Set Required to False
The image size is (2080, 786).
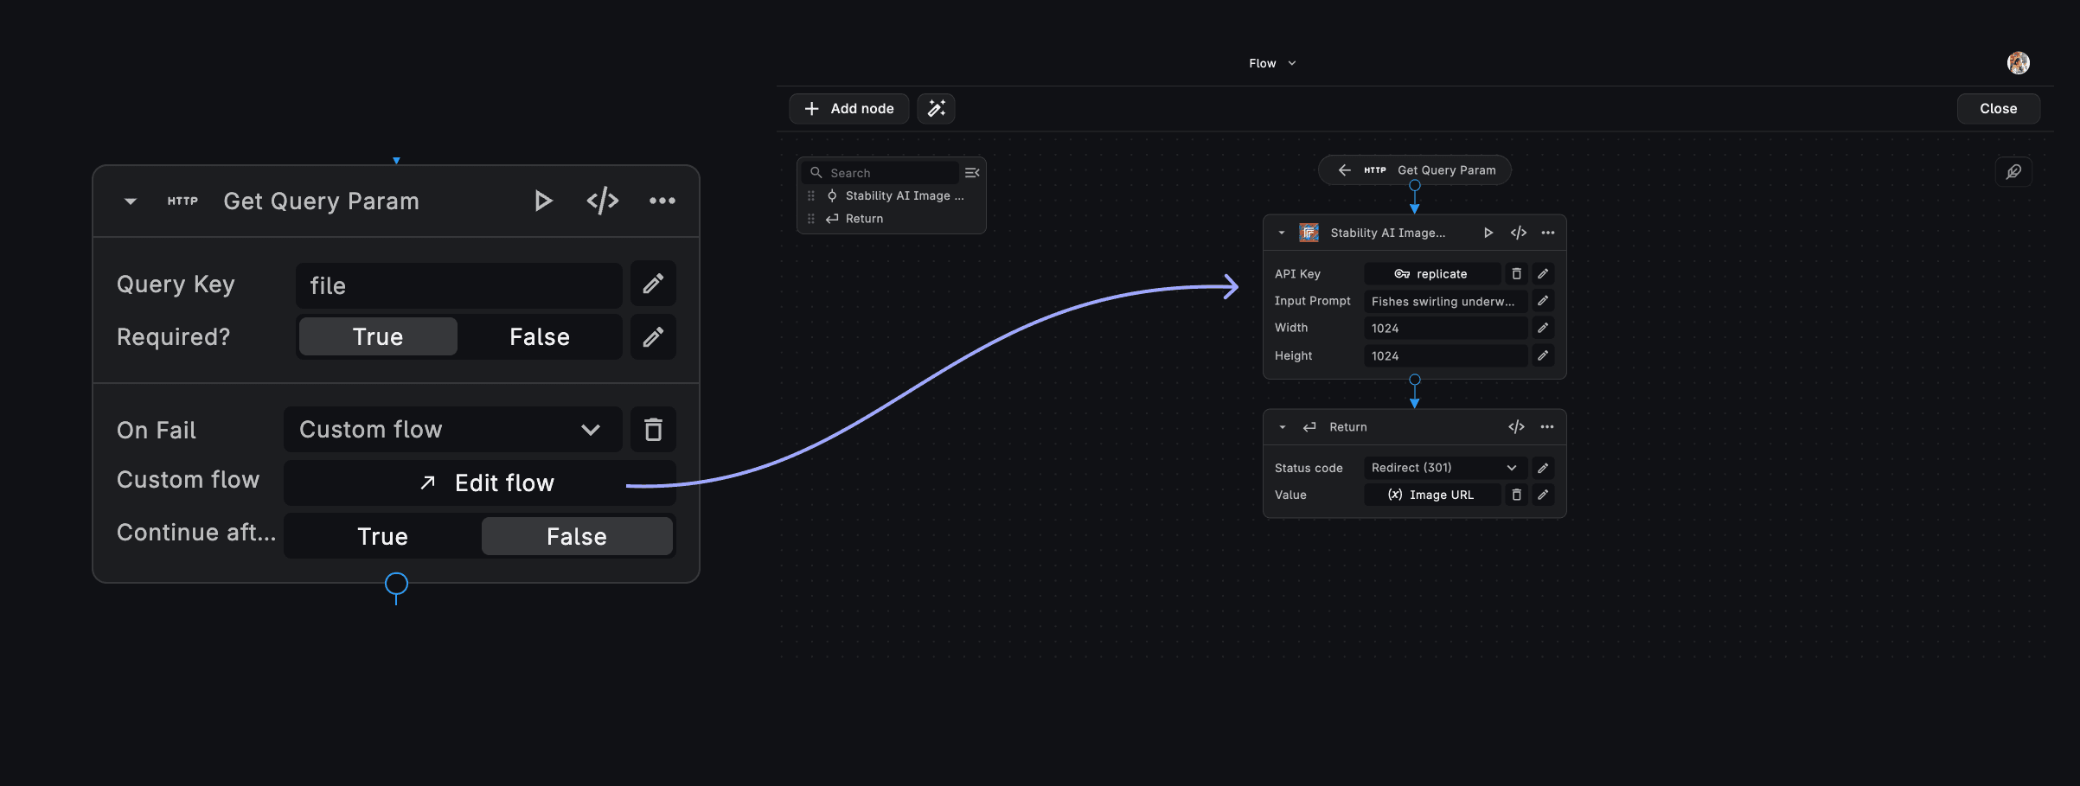pos(539,336)
